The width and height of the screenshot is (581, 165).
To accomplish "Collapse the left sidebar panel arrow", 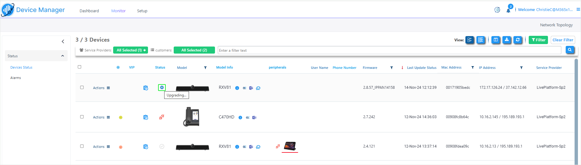I will click(63, 41).
